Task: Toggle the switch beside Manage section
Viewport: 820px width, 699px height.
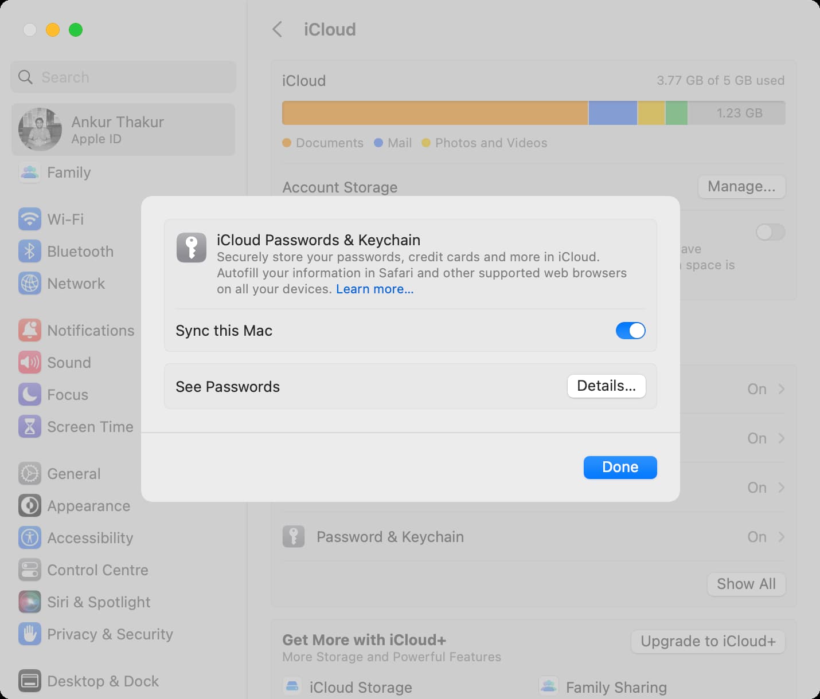Action: (770, 232)
